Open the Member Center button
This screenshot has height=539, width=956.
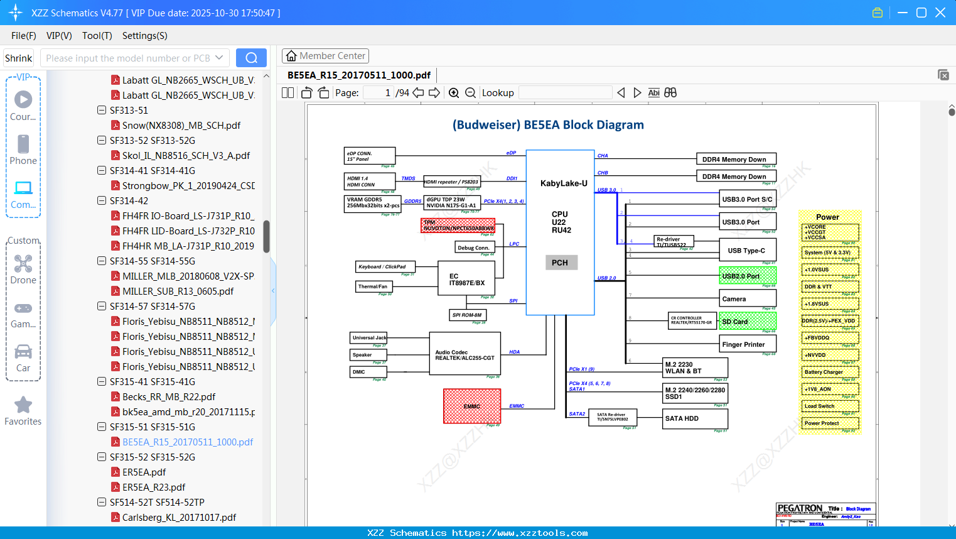pos(325,56)
